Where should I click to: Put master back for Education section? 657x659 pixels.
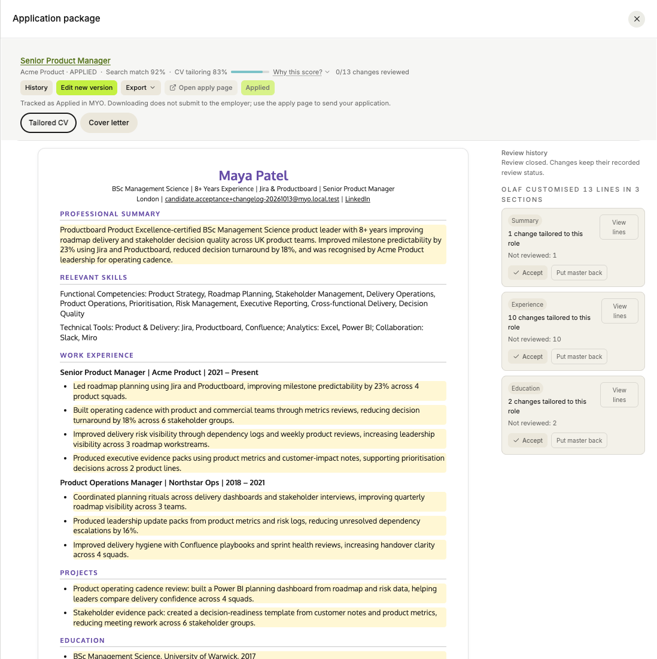click(579, 440)
